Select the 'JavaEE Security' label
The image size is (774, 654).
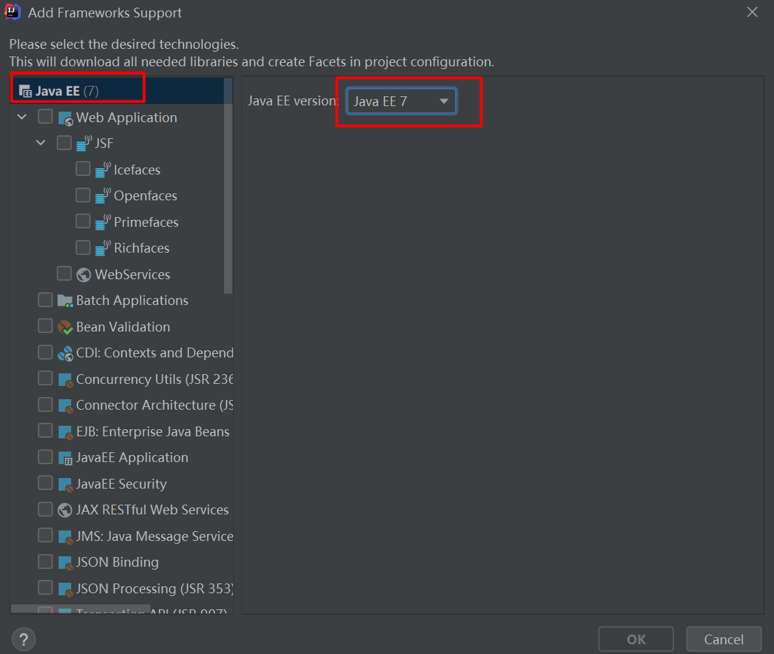[x=121, y=484]
